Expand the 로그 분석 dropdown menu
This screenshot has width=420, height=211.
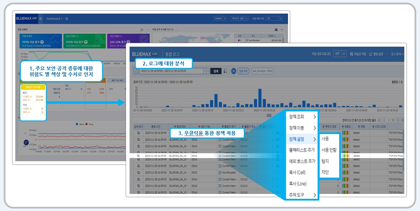click(397, 54)
